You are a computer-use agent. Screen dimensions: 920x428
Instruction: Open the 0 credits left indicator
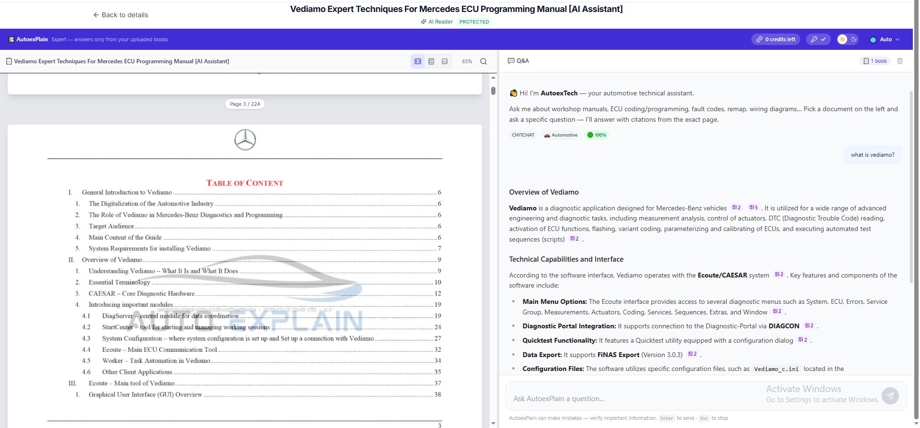[776, 39]
